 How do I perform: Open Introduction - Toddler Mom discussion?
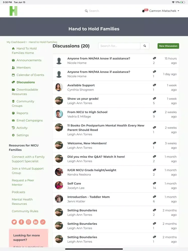(88, 197)
